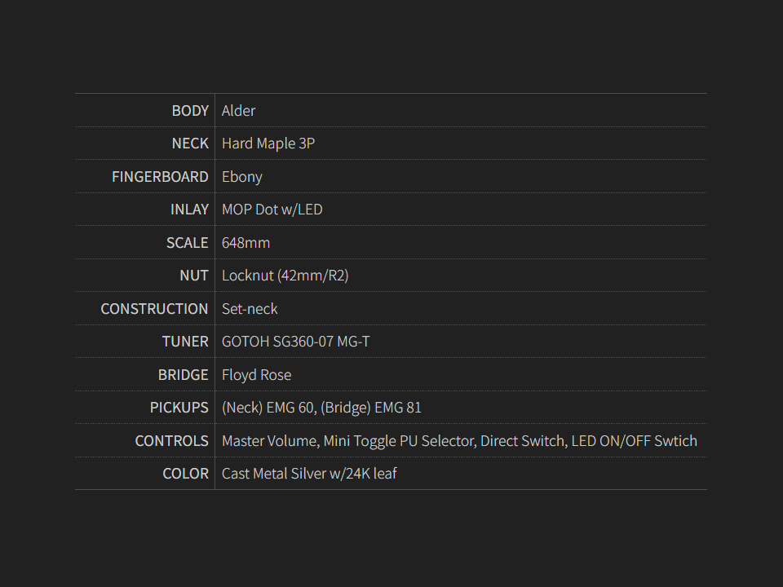
Task: Click the Master Volume controls description
Action: [x=459, y=441]
